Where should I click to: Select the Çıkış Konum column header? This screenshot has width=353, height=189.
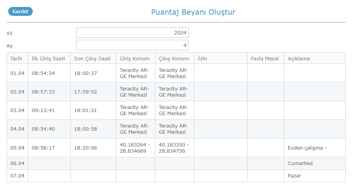(175, 58)
